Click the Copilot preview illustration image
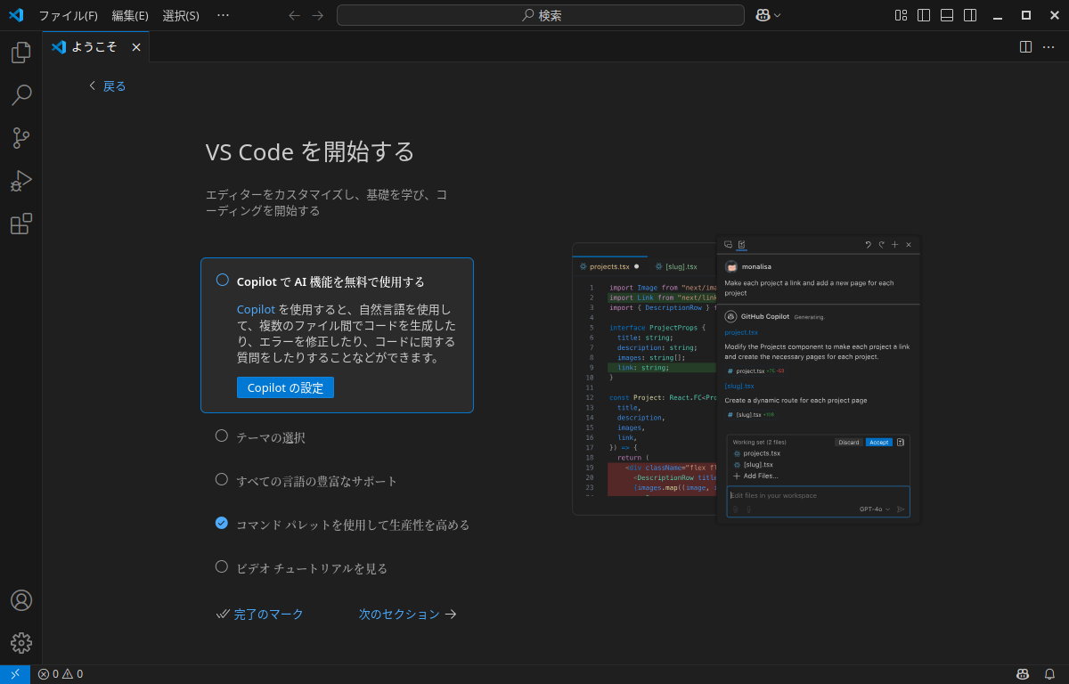 [747, 379]
